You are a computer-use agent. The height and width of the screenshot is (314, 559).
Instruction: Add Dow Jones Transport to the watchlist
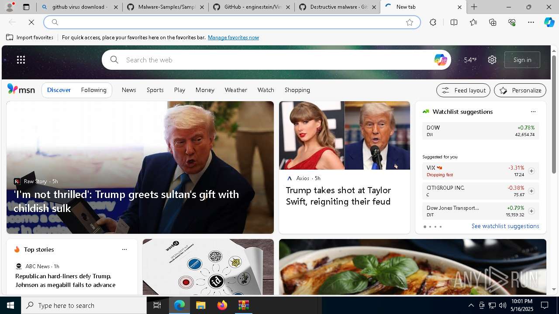tap(531, 211)
